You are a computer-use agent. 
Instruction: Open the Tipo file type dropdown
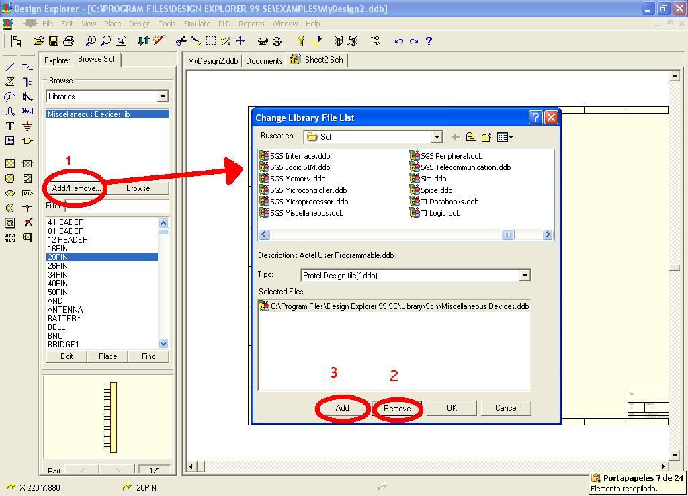(525, 275)
